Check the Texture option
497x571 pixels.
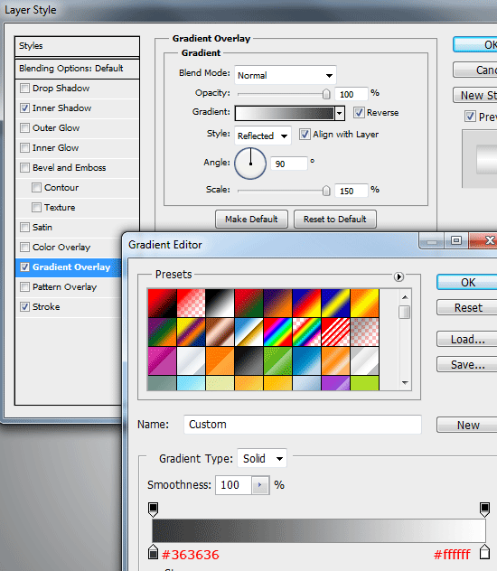[36, 208]
